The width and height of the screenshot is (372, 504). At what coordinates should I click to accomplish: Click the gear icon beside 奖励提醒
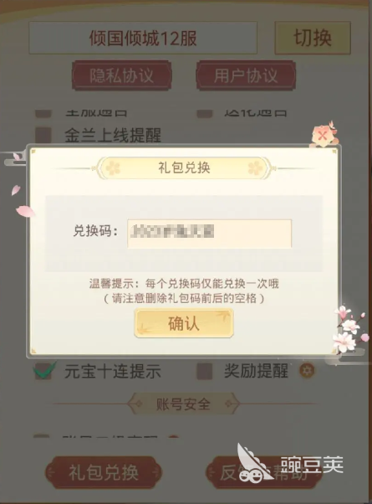(307, 371)
